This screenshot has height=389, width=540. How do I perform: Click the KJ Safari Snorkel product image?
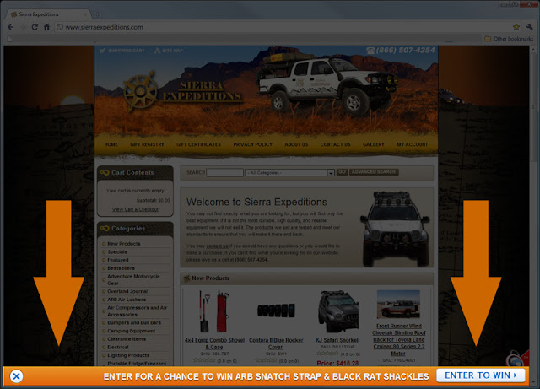pos(337,311)
